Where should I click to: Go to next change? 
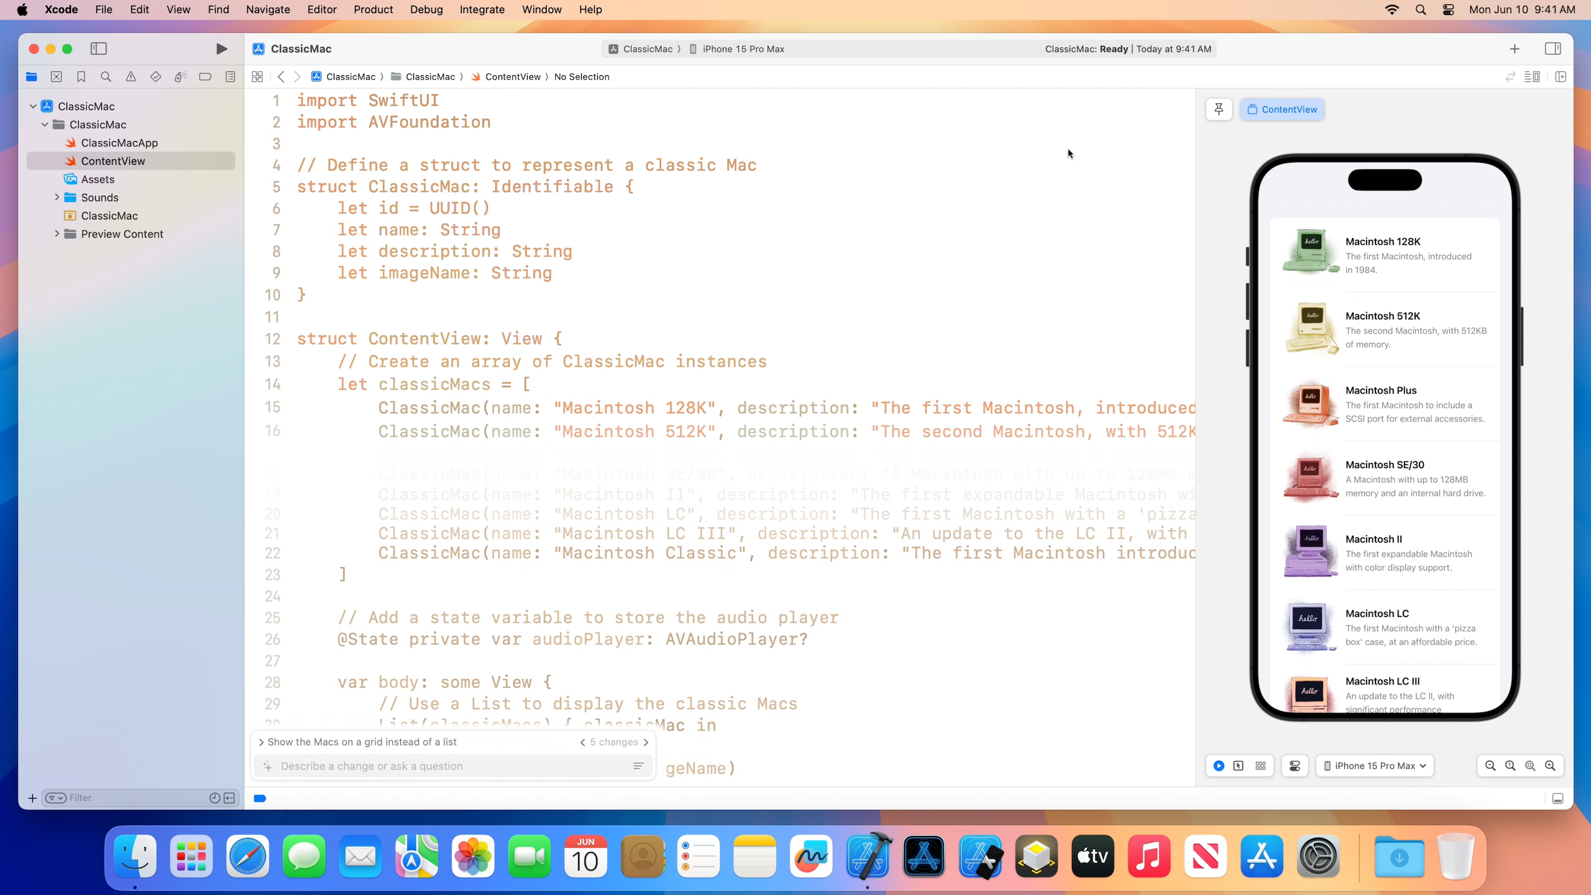click(x=646, y=742)
